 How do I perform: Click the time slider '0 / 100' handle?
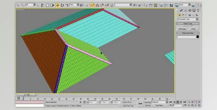point(27,95)
